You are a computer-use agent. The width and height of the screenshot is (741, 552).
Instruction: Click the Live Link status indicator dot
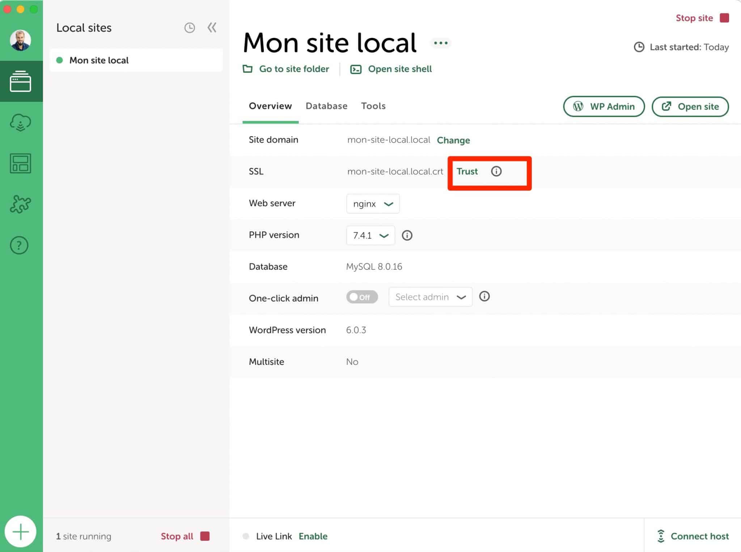pos(246,536)
